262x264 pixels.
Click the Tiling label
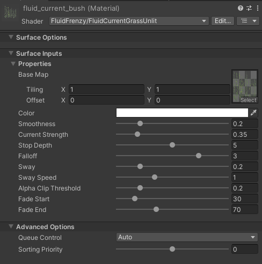pyautogui.click(x=35, y=90)
